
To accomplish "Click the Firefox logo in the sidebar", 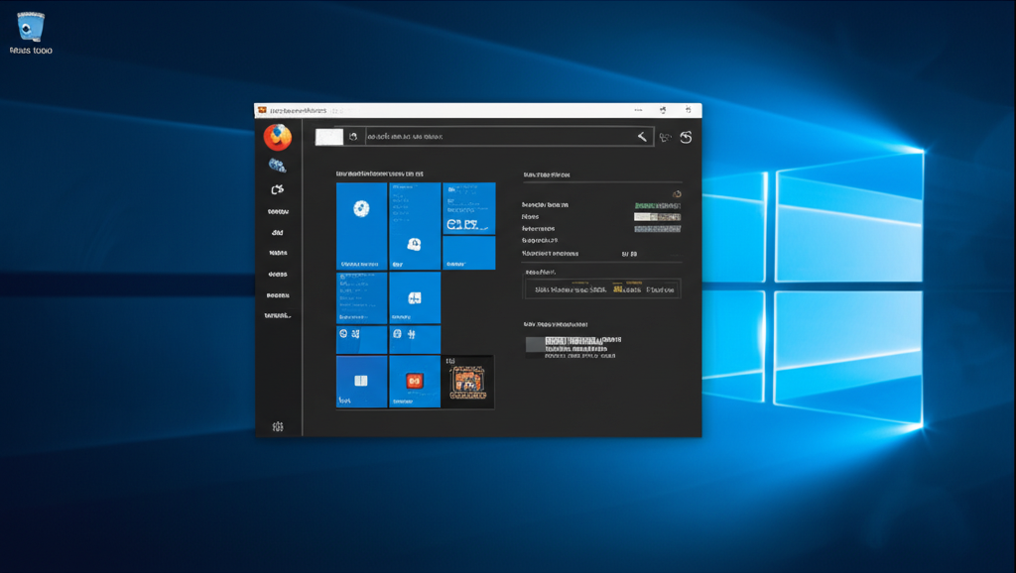I will pos(278,137).
